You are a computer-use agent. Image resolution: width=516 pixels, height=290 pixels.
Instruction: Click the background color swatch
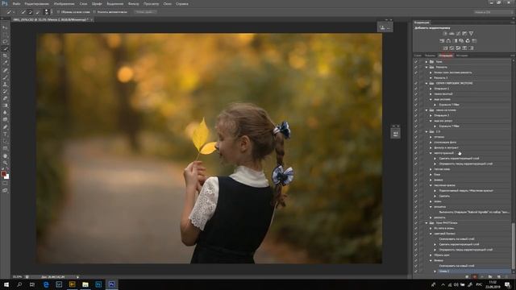7,176
